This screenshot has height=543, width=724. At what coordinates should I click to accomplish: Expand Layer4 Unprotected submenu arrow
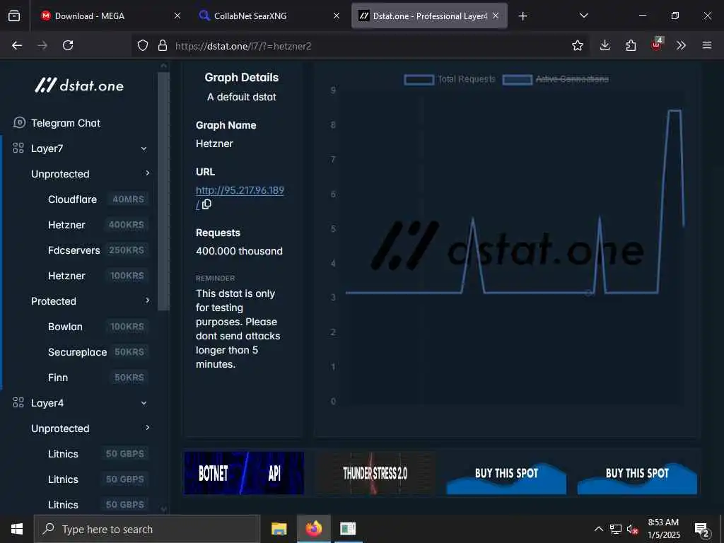tap(147, 428)
